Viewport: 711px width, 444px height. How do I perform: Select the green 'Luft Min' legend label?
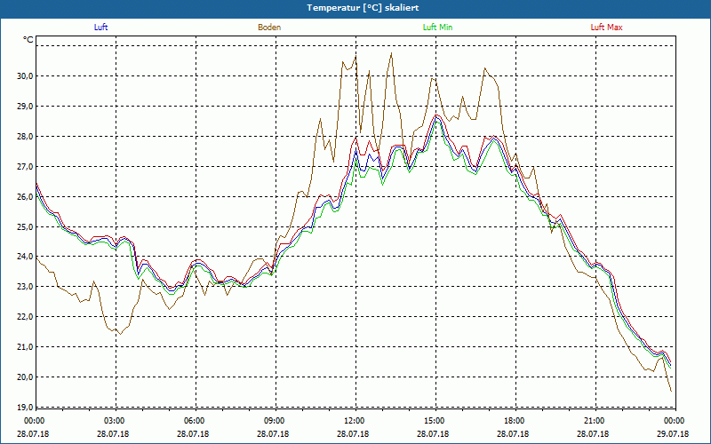click(x=437, y=28)
